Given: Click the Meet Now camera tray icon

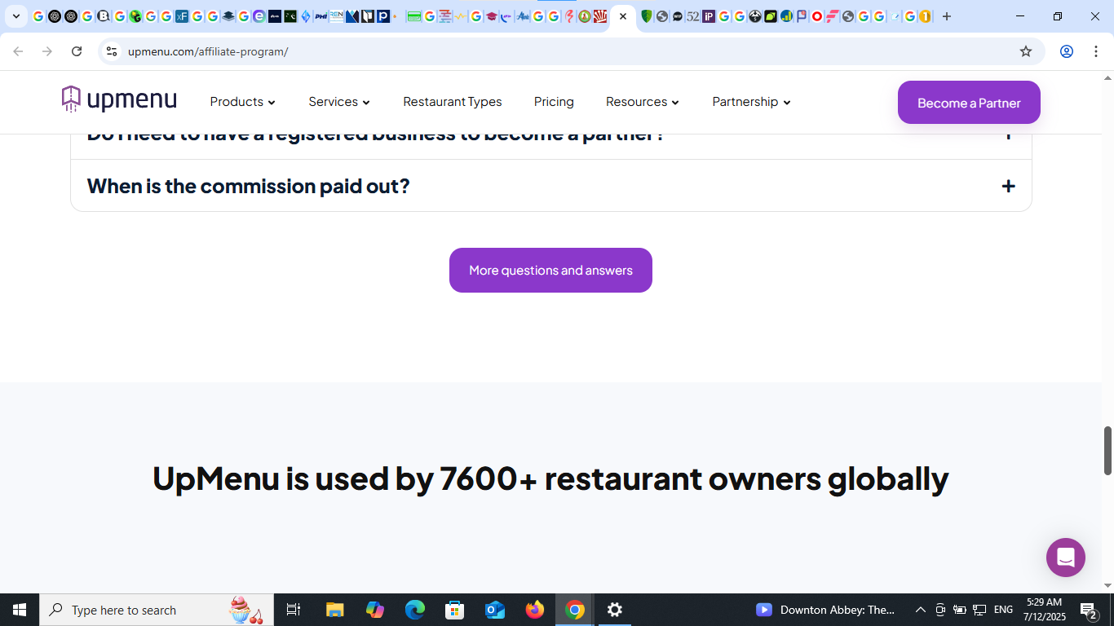Looking at the screenshot, I should (x=940, y=610).
